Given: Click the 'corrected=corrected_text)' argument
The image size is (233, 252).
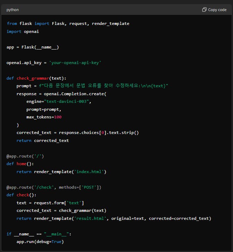Looking at the screenshot, I should (x=180, y=218).
